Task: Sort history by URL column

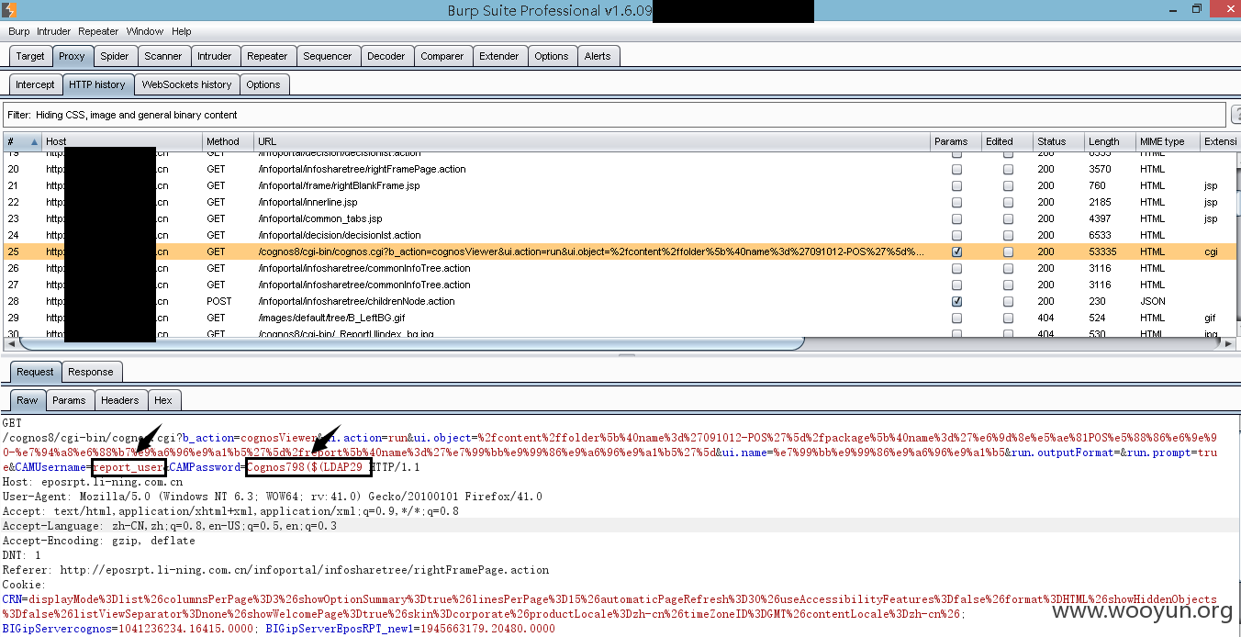Action: tap(591, 141)
